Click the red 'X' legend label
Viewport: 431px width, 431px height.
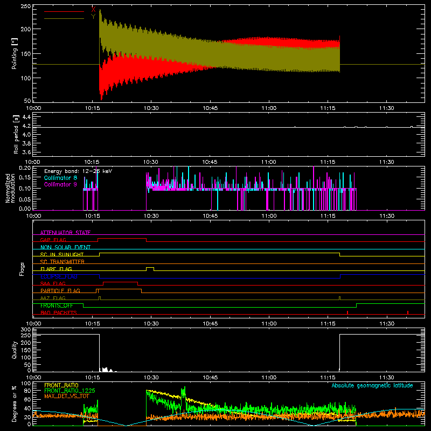(x=93, y=9)
